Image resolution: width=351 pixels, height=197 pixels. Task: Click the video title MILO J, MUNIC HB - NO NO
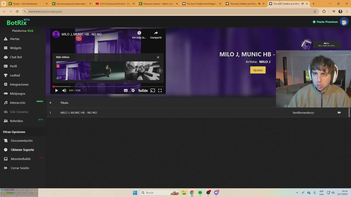81,34
